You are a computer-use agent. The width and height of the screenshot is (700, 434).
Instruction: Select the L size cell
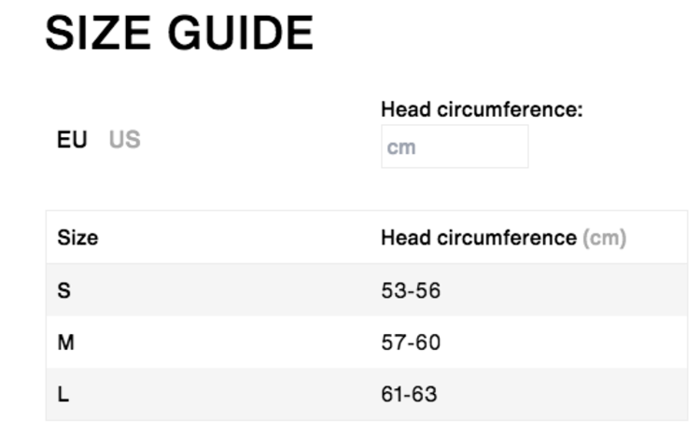click(63, 395)
